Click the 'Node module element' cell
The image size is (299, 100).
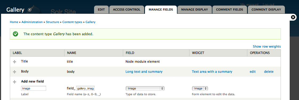pos(143,62)
